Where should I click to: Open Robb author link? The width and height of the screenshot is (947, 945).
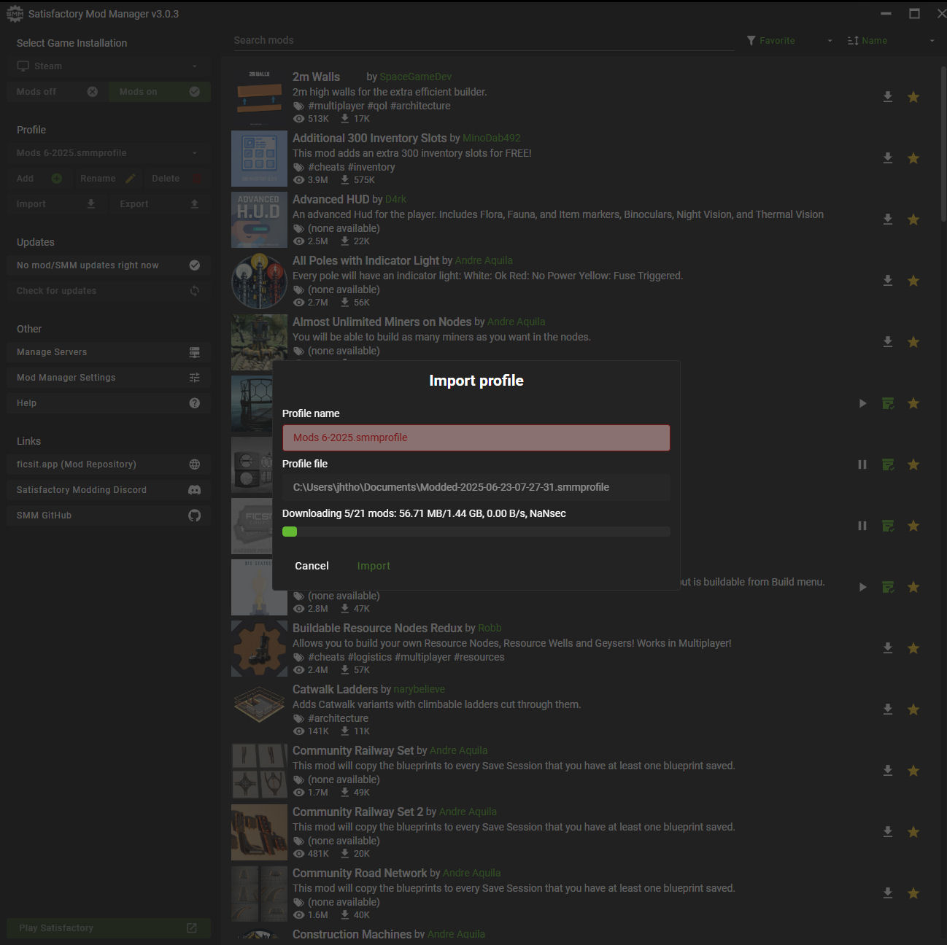tap(490, 628)
